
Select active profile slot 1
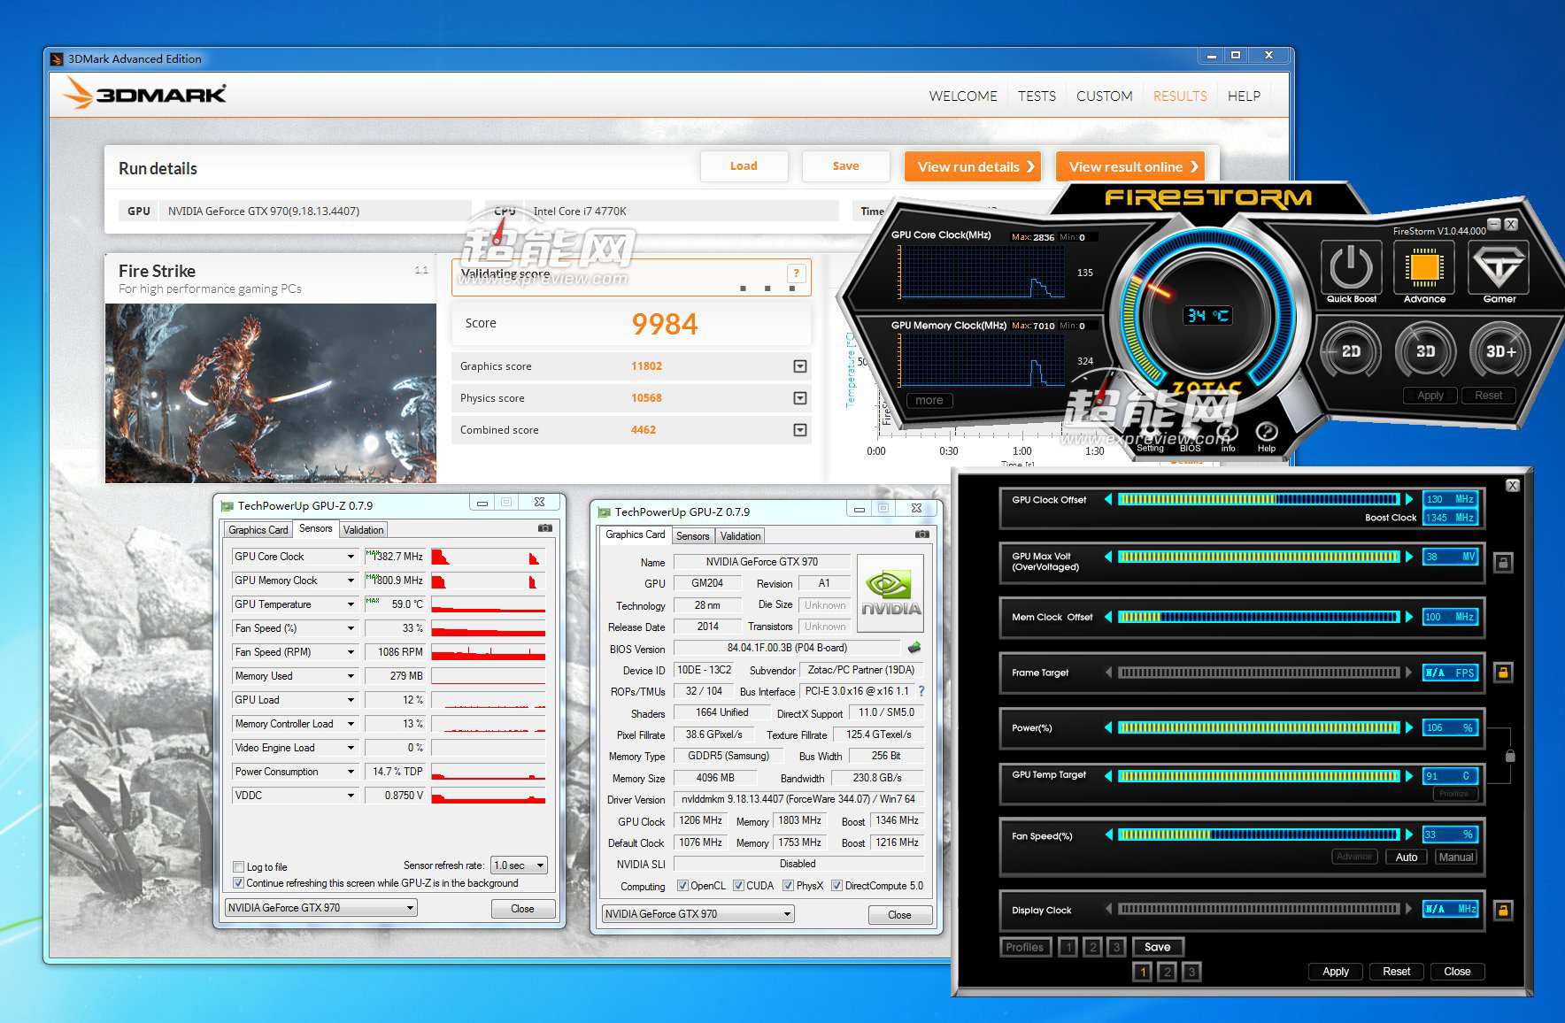pos(1143,972)
